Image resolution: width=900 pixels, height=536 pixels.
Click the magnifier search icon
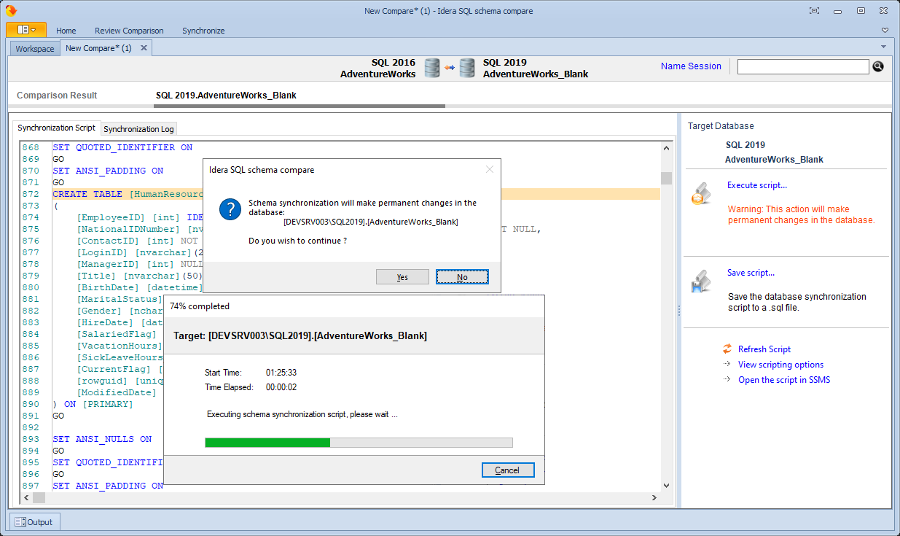click(x=878, y=66)
